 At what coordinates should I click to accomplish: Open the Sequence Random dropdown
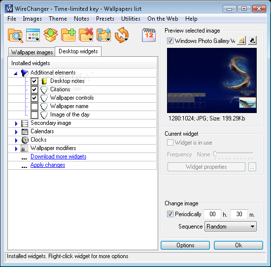[x=231, y=227]
